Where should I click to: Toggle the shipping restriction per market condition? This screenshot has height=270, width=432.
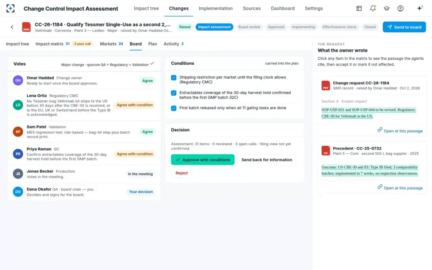click(x=174, y=77)
